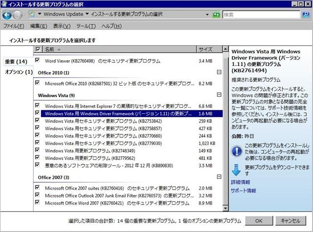Click scrollbar up arrow of update list

click(225, 49)
